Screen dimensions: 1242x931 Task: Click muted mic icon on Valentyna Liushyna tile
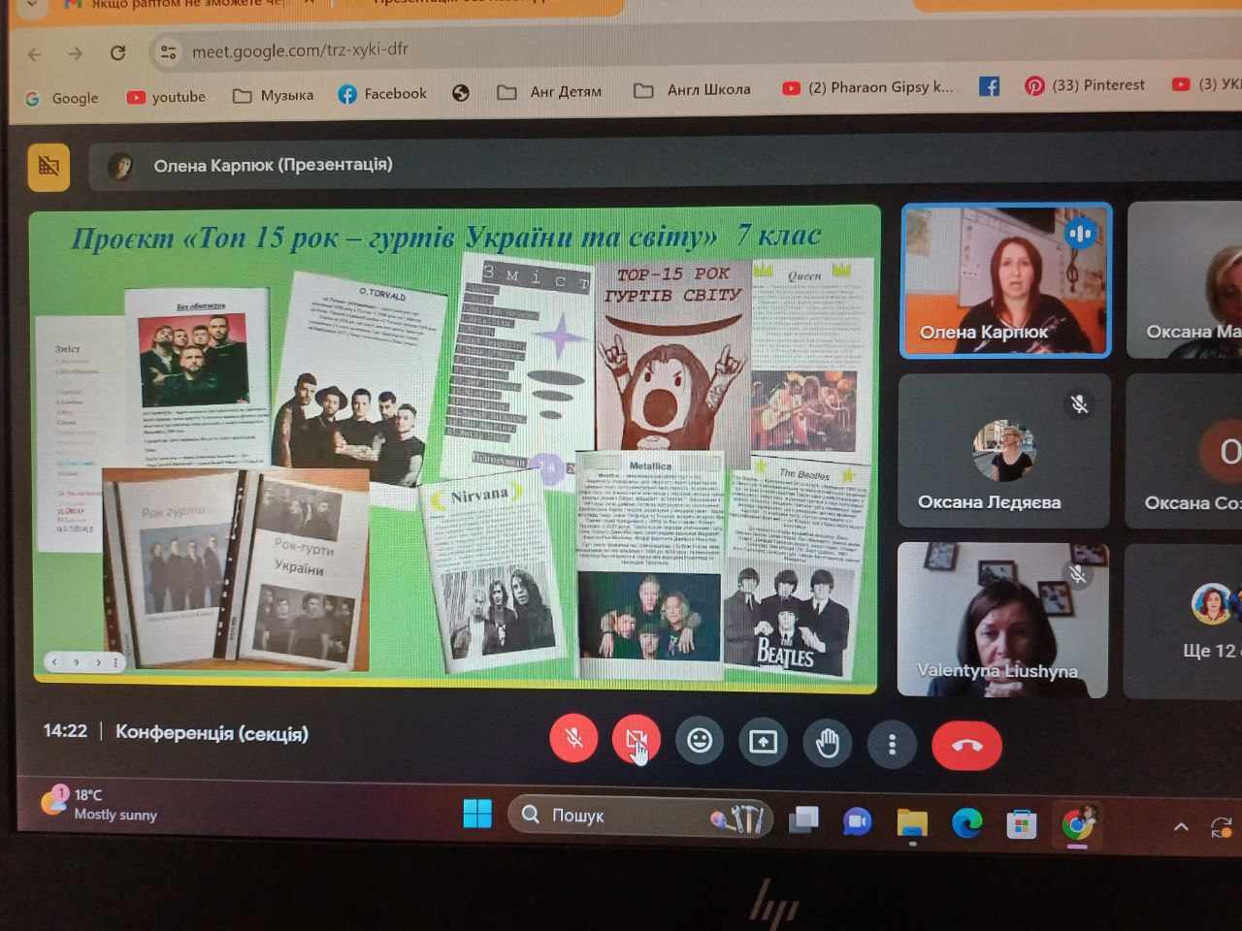click(x=1077, y=574)
